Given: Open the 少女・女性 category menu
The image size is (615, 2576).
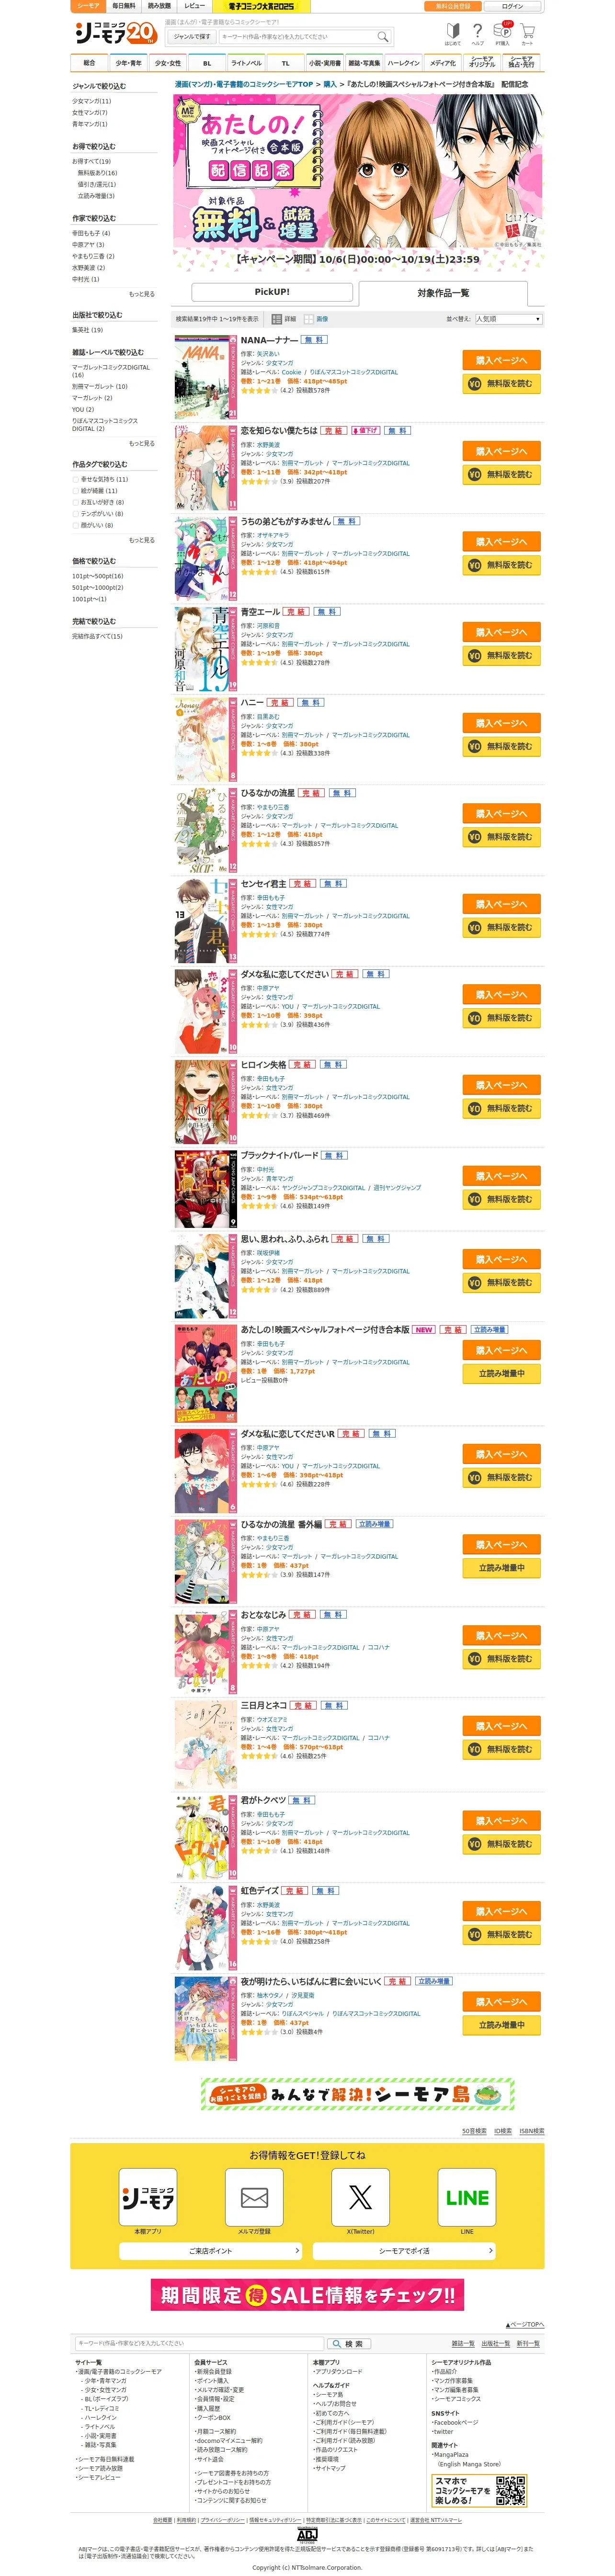Looking at the screenshot, I should click(x=167, y=63).
